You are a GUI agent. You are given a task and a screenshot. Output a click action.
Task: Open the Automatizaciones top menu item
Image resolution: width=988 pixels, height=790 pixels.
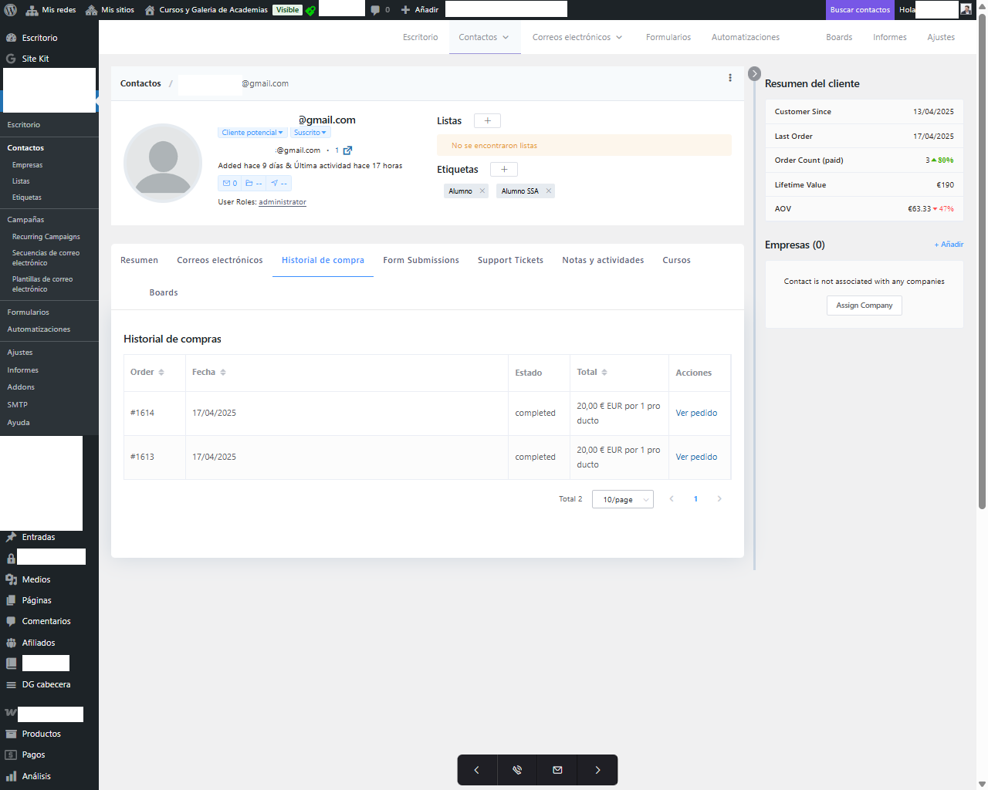pos(745,37)
